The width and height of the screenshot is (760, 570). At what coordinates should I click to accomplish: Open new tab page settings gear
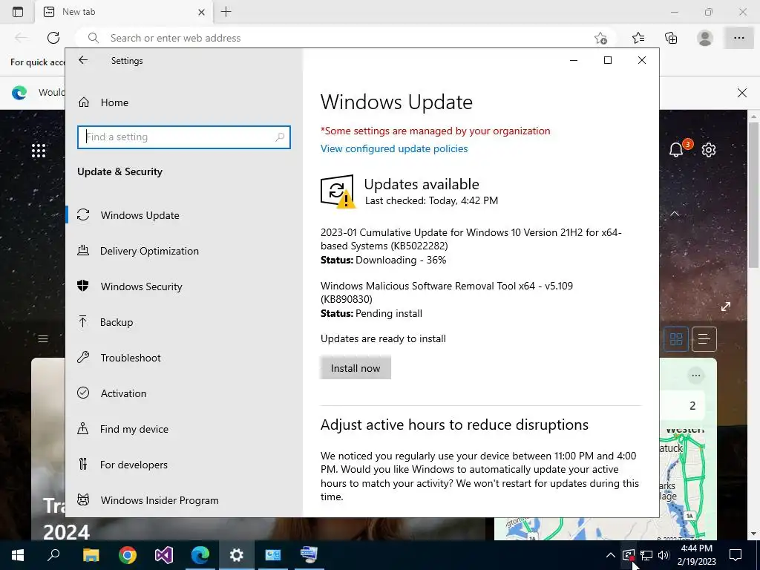[709, 150]
